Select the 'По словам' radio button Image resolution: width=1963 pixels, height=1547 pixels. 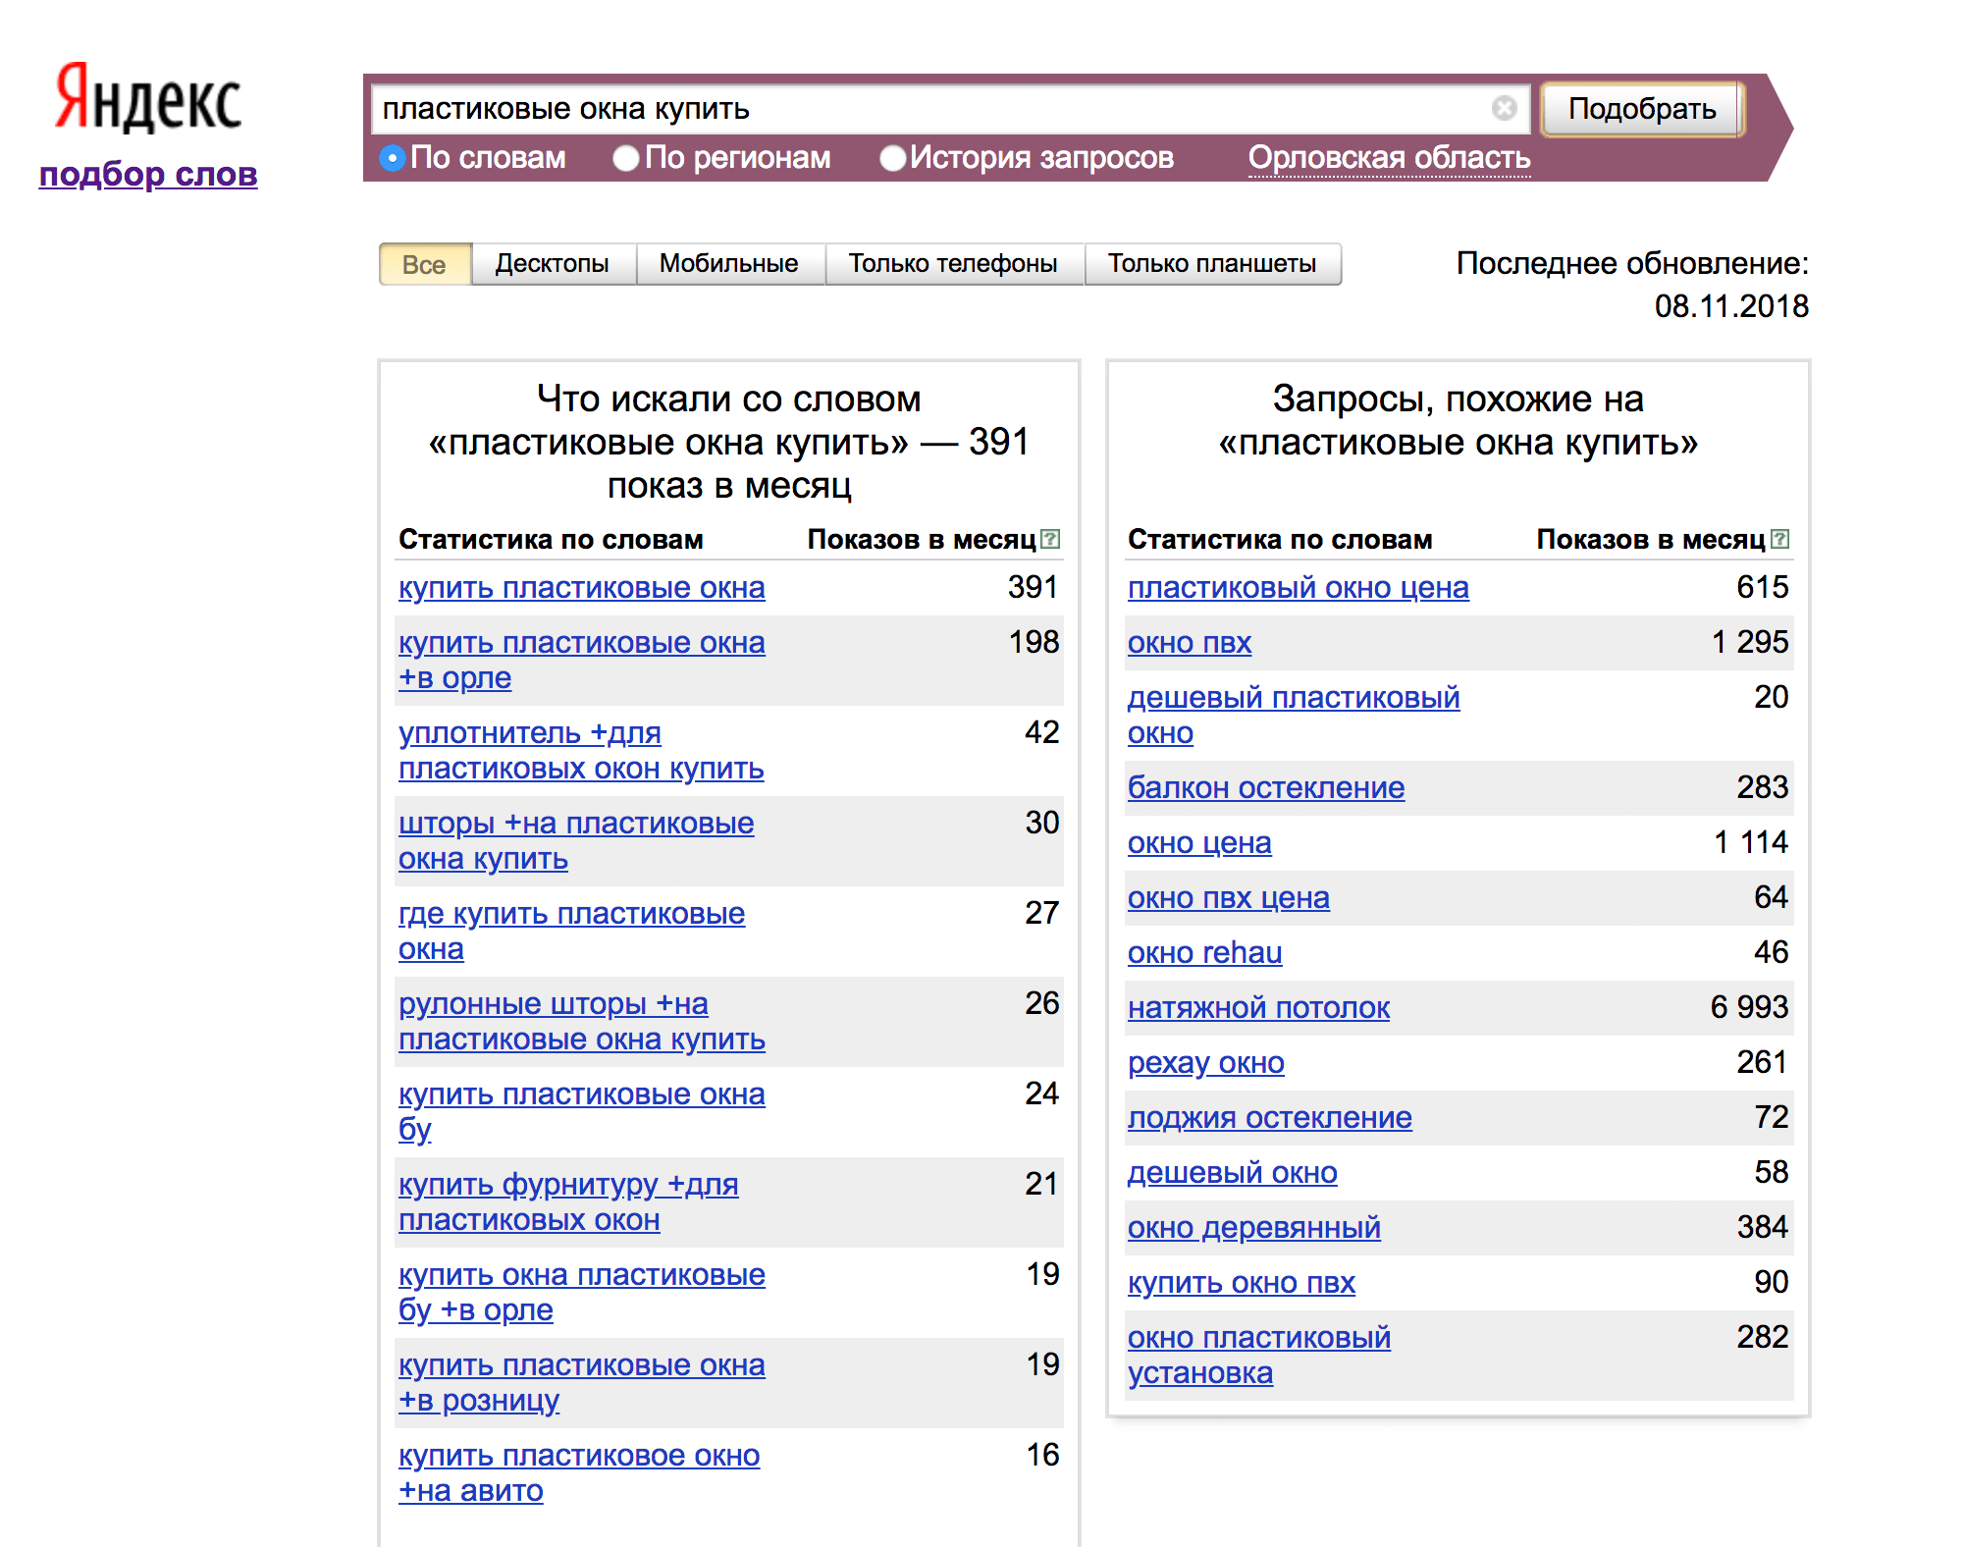(x=393, y=158)
